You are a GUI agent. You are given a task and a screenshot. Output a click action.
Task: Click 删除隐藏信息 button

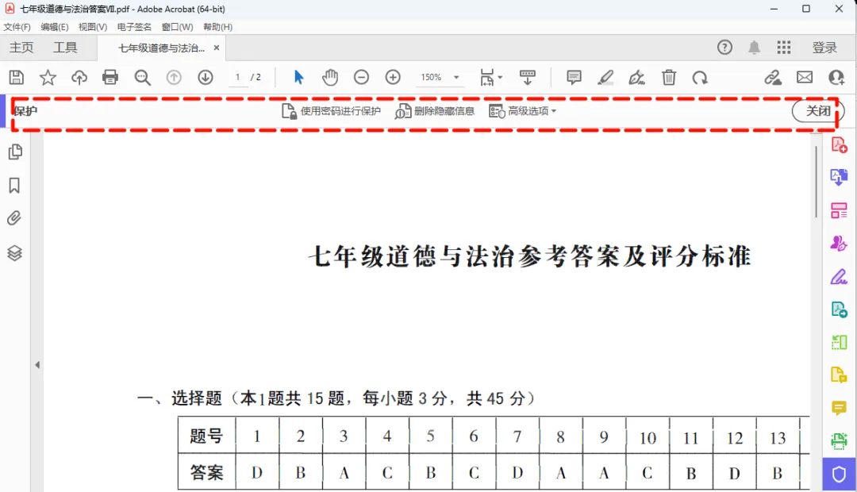(x=435, y=111)
